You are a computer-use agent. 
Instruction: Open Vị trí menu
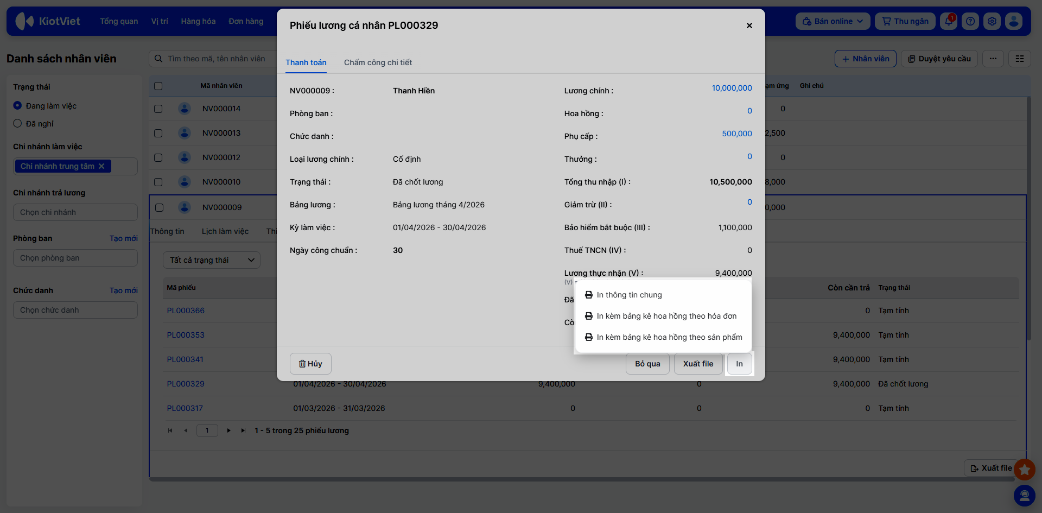[160, 21]
